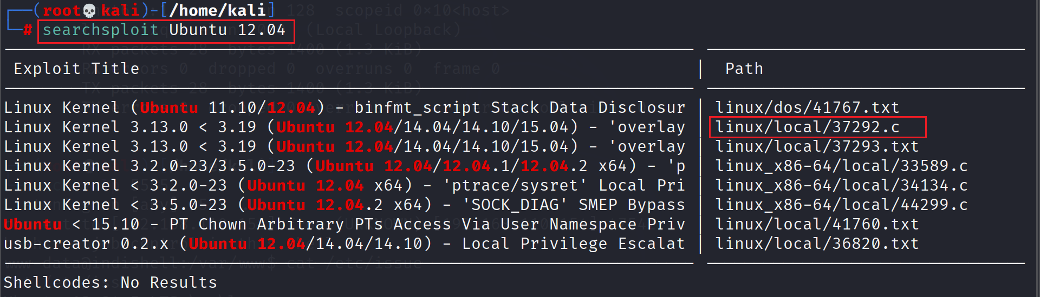Click path linux_x86-64/local/34134.c
This screenshot has height=297, width=1040.
(x=841, y=185)
